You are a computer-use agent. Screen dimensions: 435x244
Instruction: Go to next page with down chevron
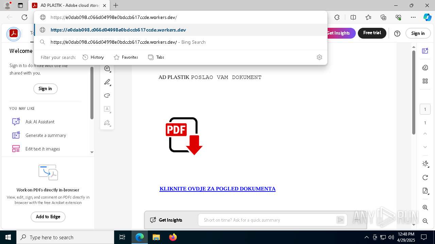click(x=425, y=147)
